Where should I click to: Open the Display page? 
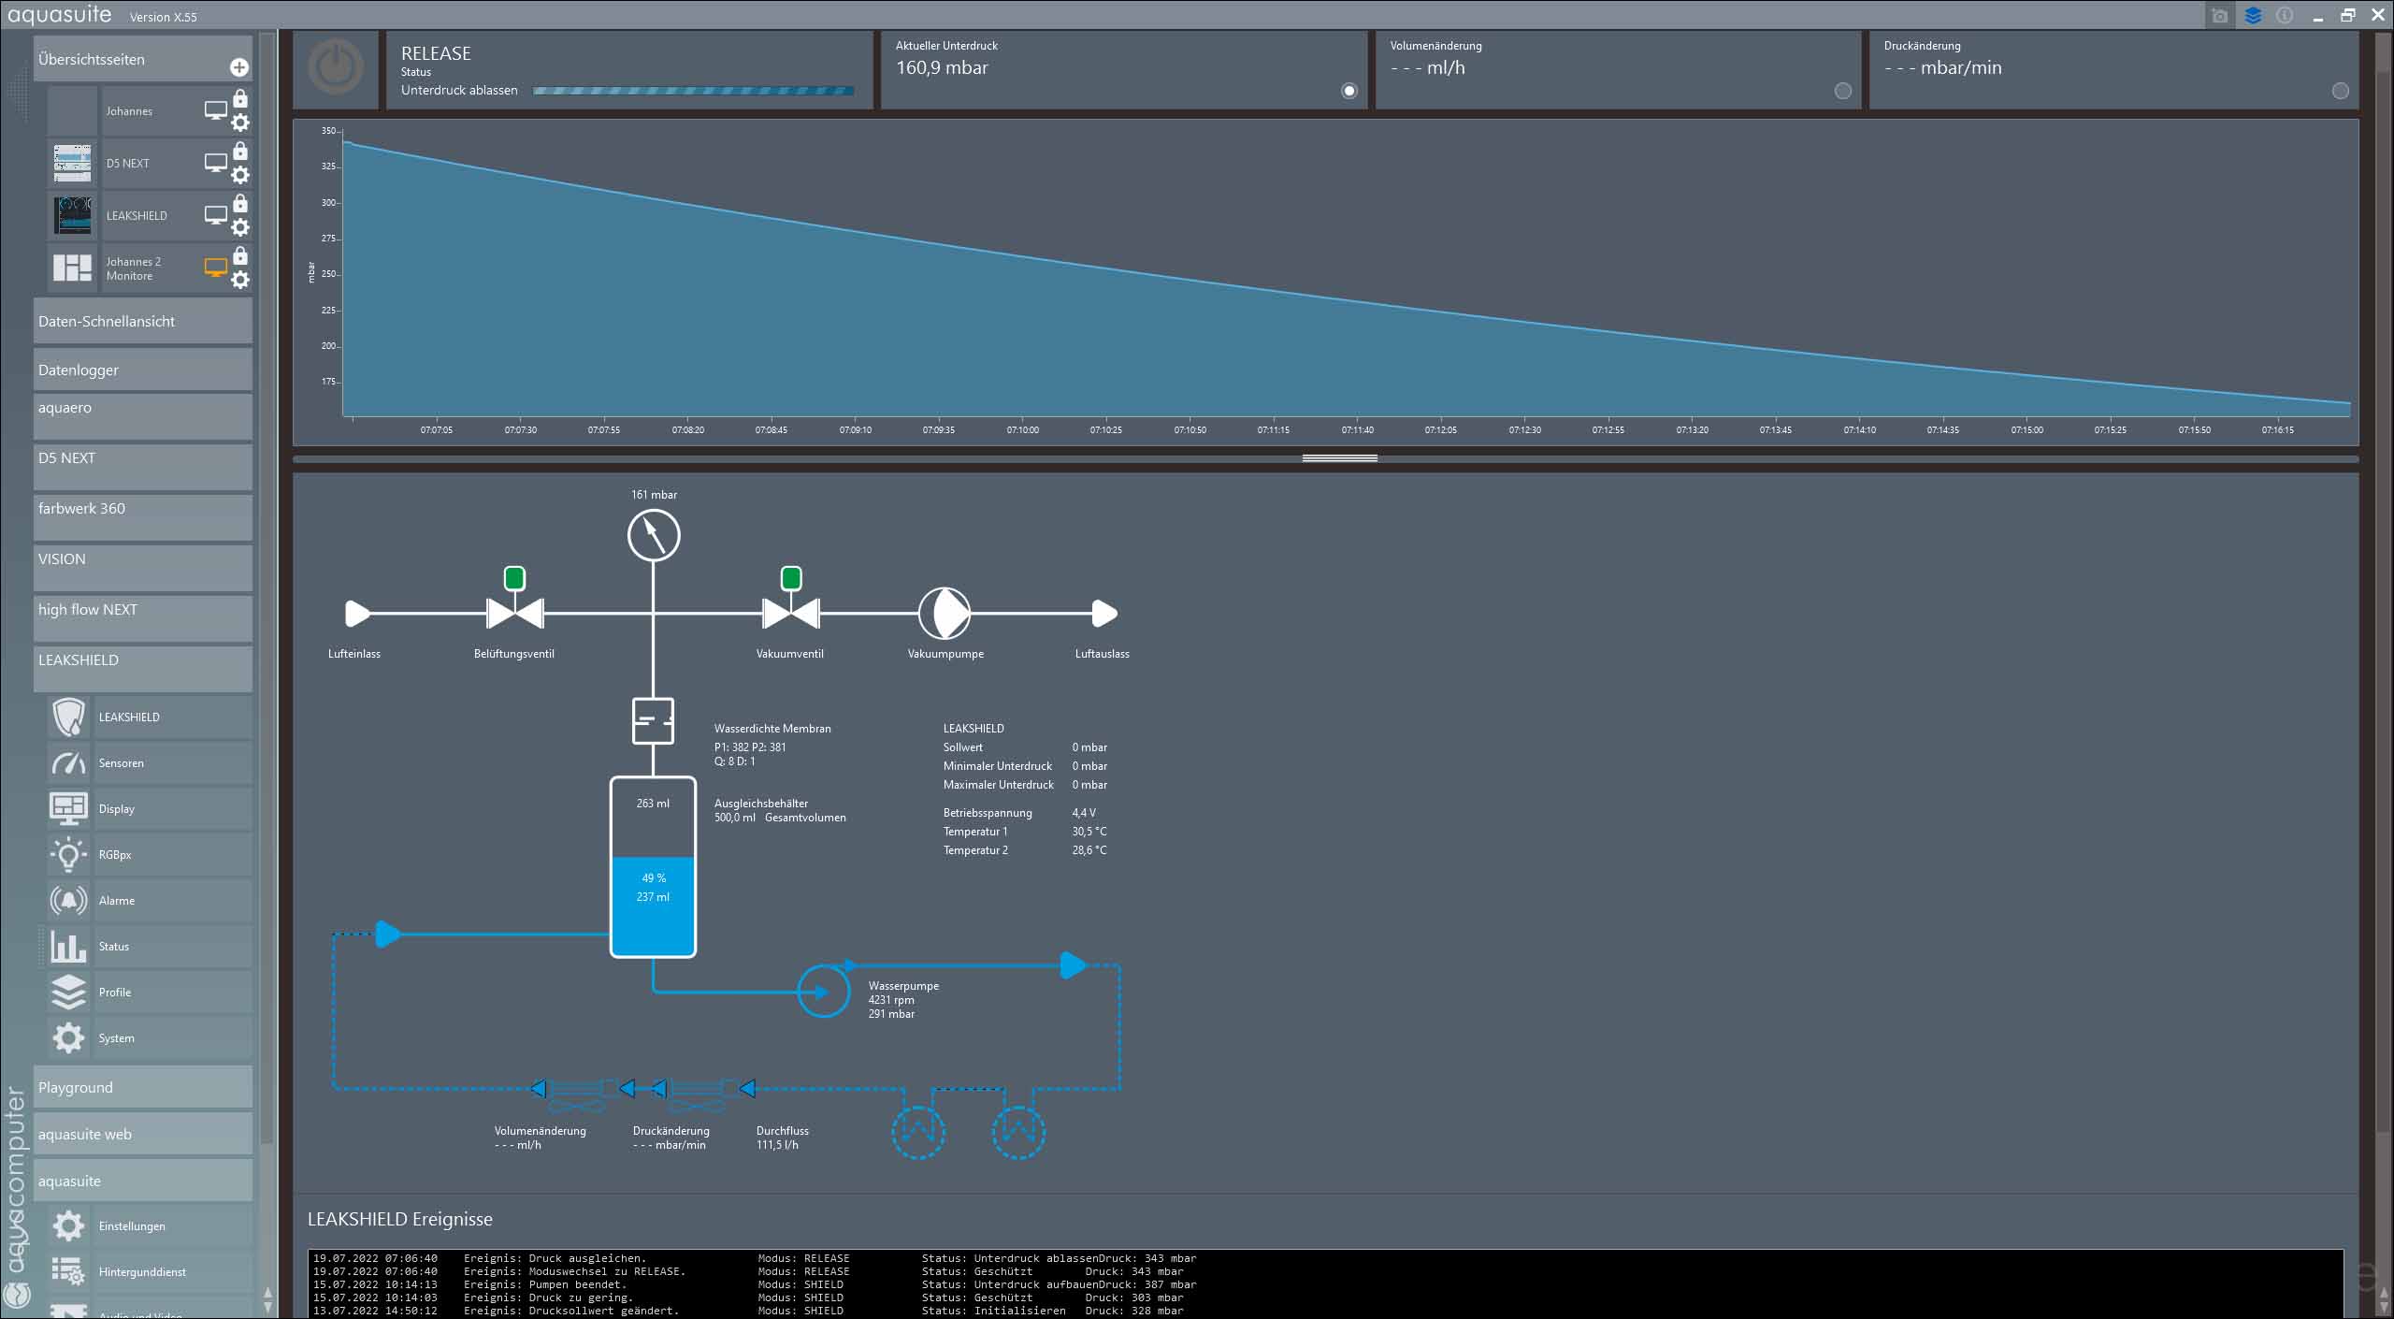pyautogui.click(x=150, y=808)
